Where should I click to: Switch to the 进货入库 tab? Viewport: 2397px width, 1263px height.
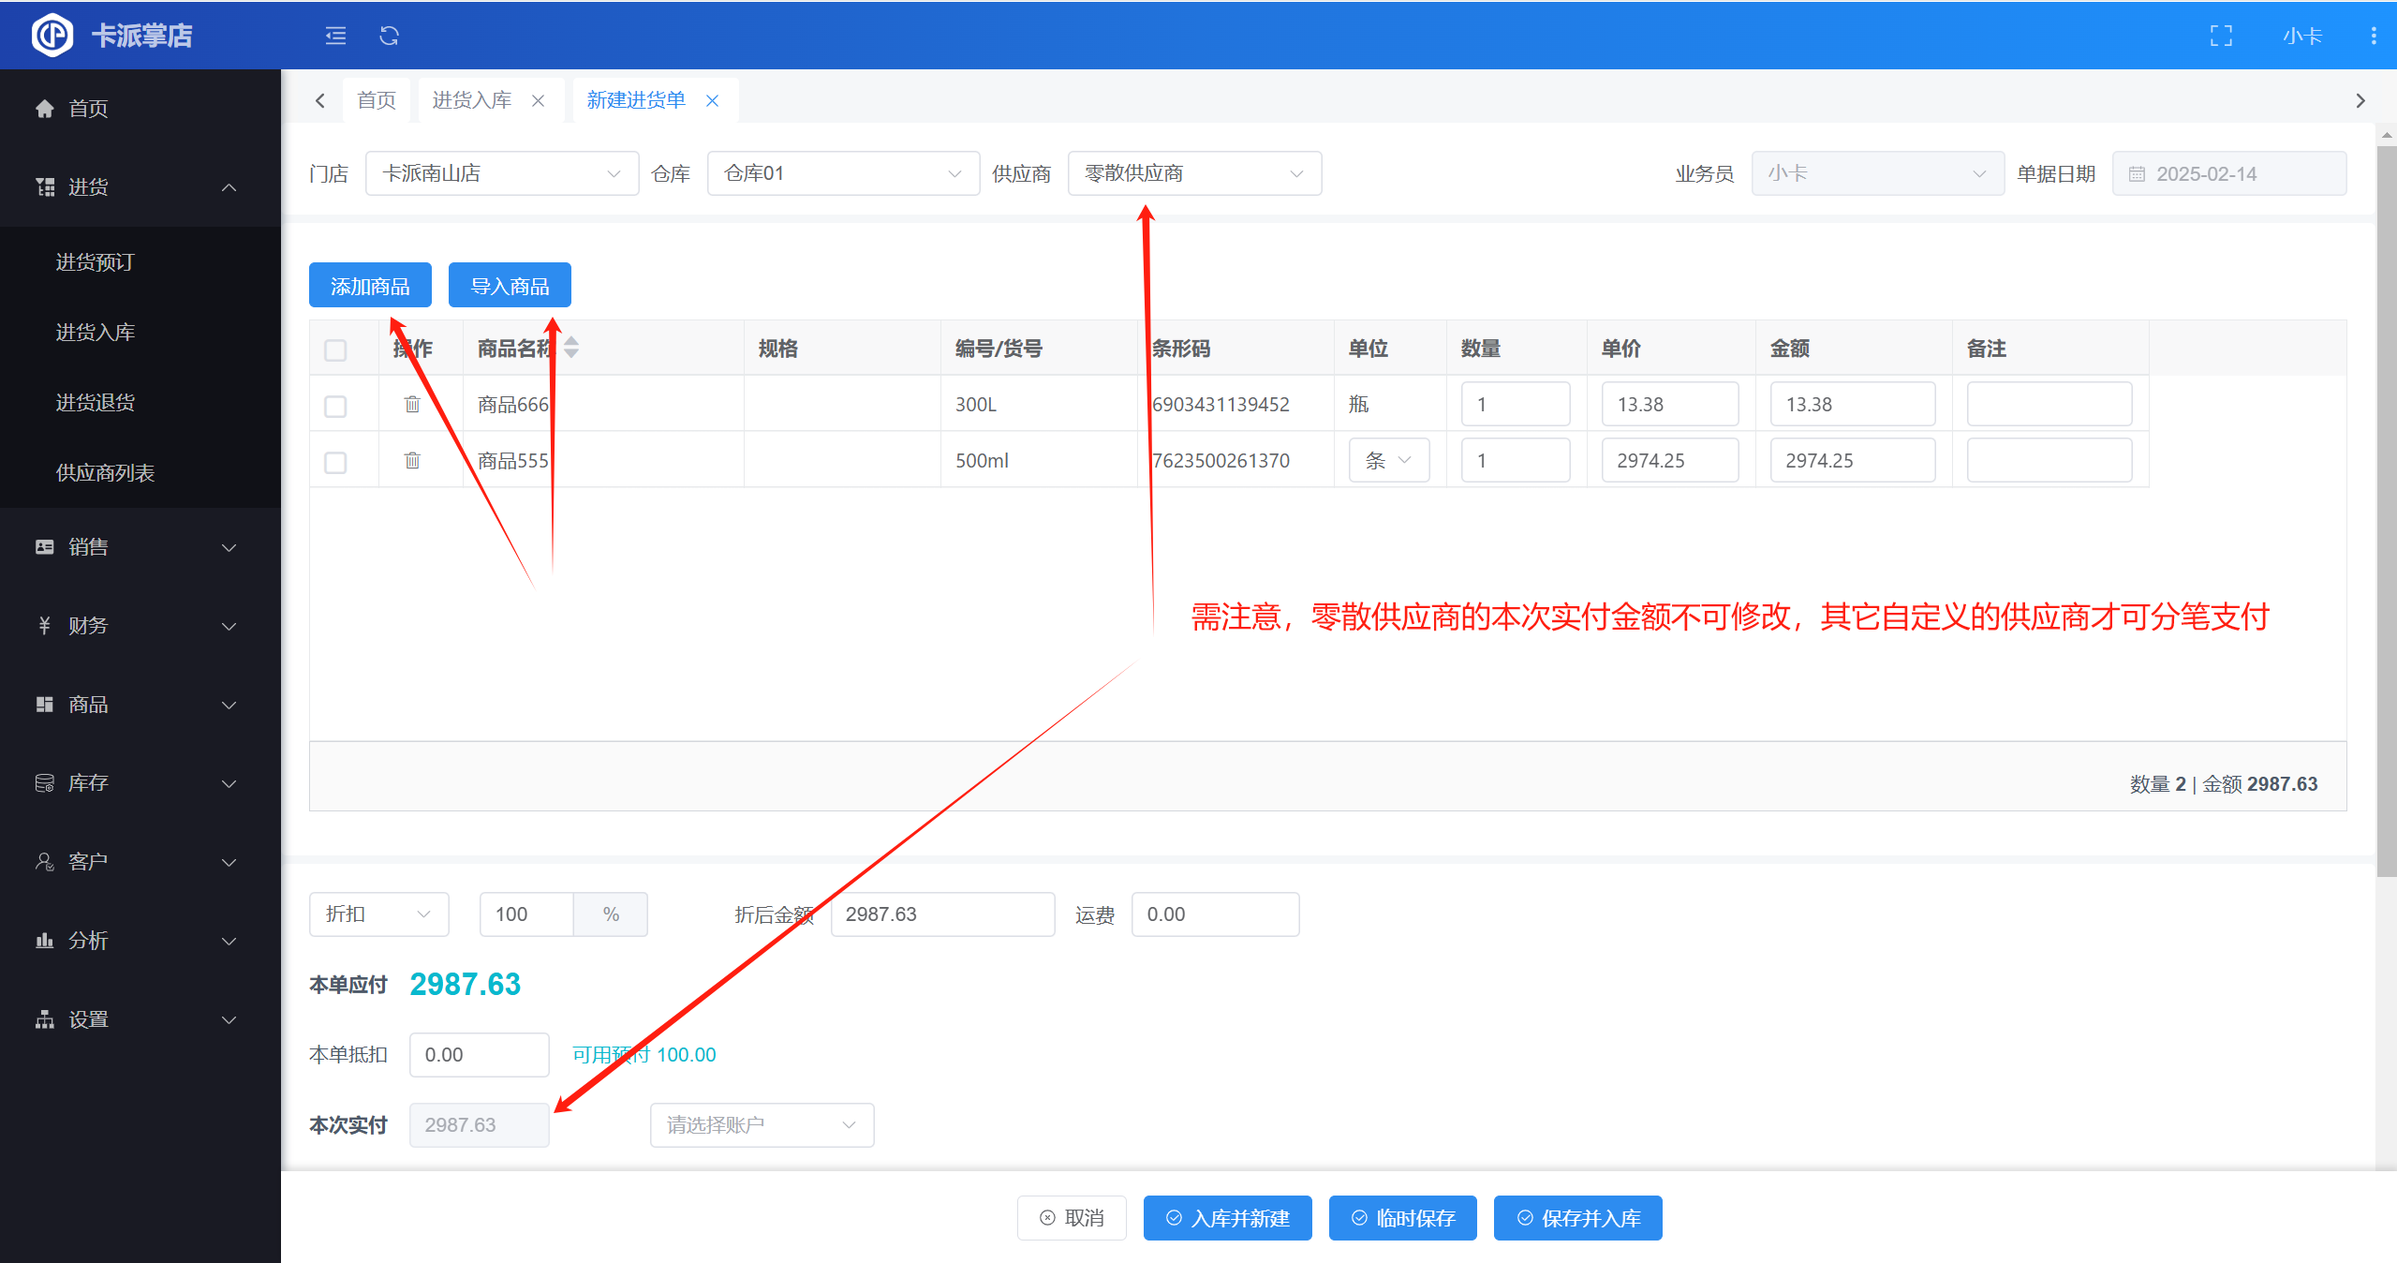coord(472,100)
